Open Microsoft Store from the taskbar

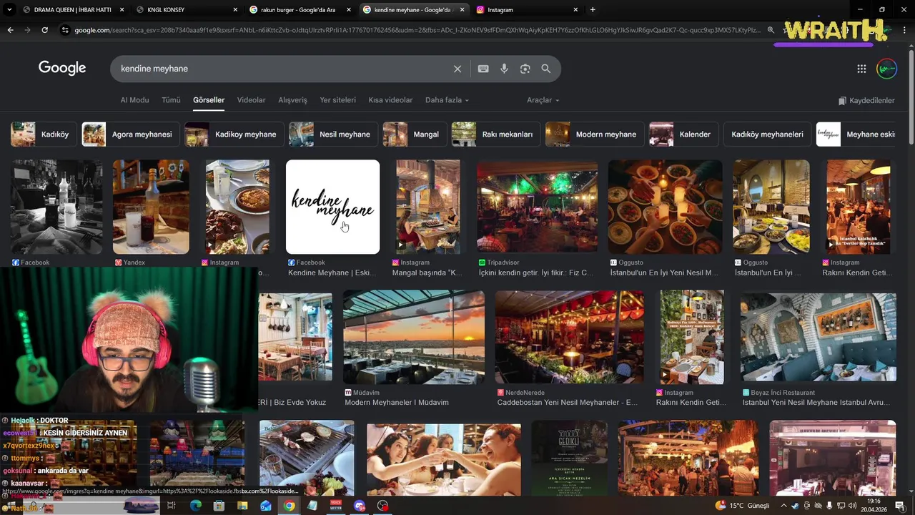point(219,506)
